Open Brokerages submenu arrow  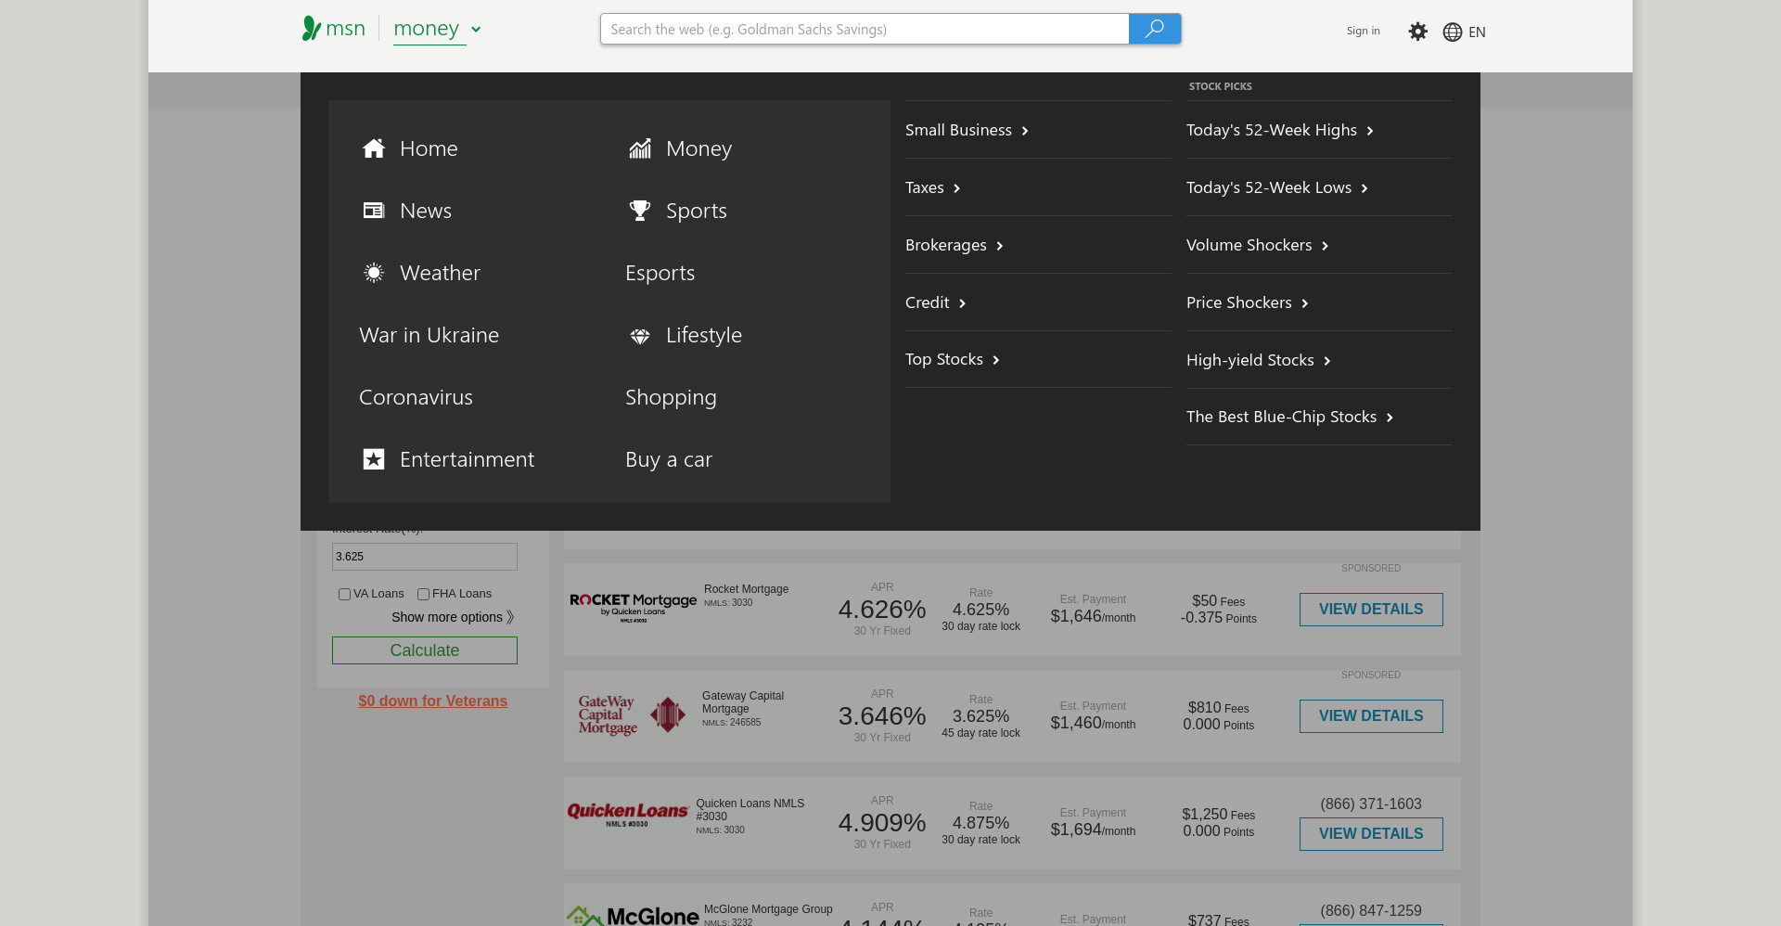[1000, 246]
